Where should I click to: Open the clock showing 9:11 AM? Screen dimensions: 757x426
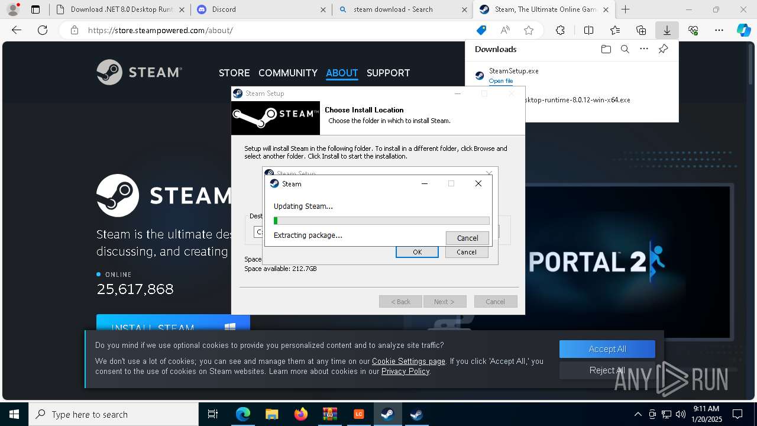[x=706, y=414]
